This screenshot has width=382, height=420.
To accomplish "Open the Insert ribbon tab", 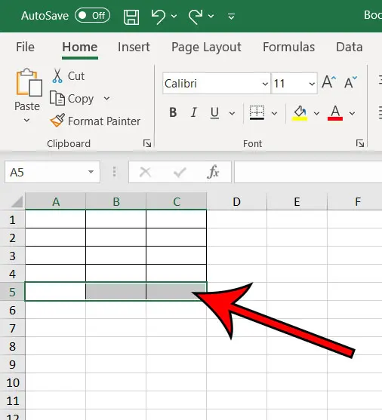I will point(134,48).
